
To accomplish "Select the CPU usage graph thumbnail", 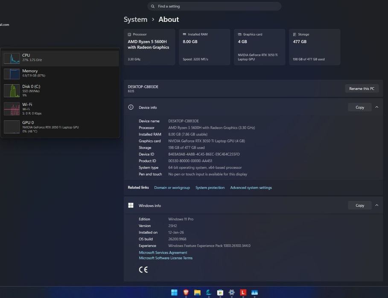I will click(x=12, y=58).
